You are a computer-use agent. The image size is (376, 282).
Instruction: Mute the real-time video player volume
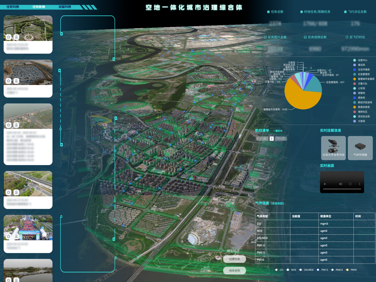pos(340,184)
